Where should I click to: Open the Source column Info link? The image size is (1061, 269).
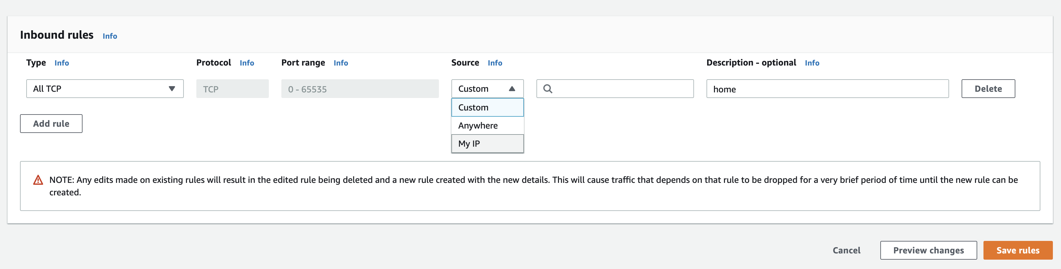click(x=495, y=63)
